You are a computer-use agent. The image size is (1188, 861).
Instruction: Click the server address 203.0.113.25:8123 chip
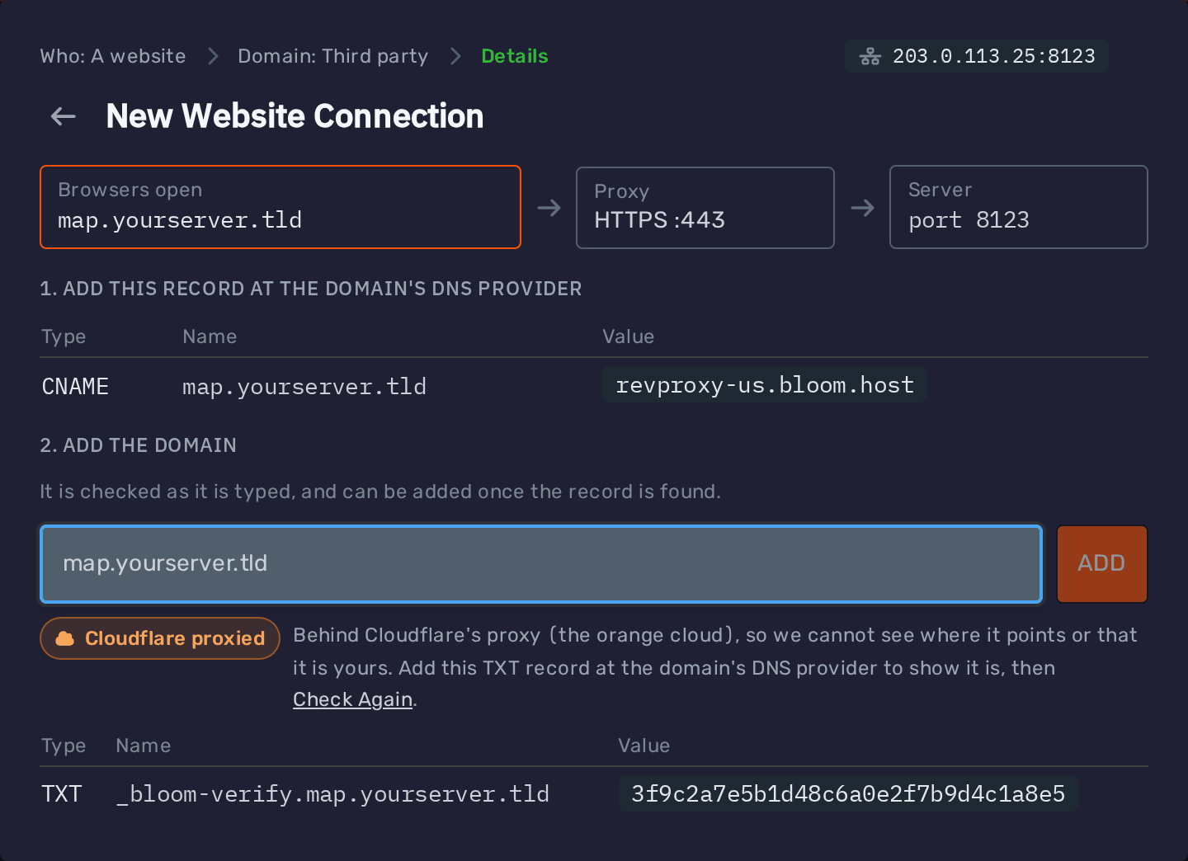pos(977,56)
